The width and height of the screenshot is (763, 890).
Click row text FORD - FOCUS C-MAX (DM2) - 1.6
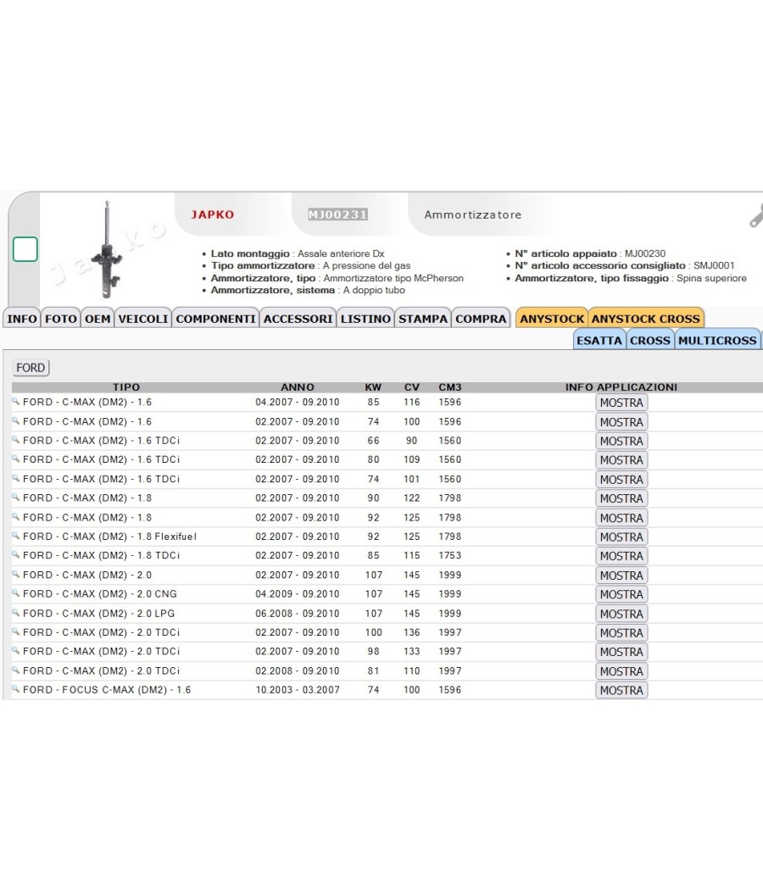[x=107, y=690]
